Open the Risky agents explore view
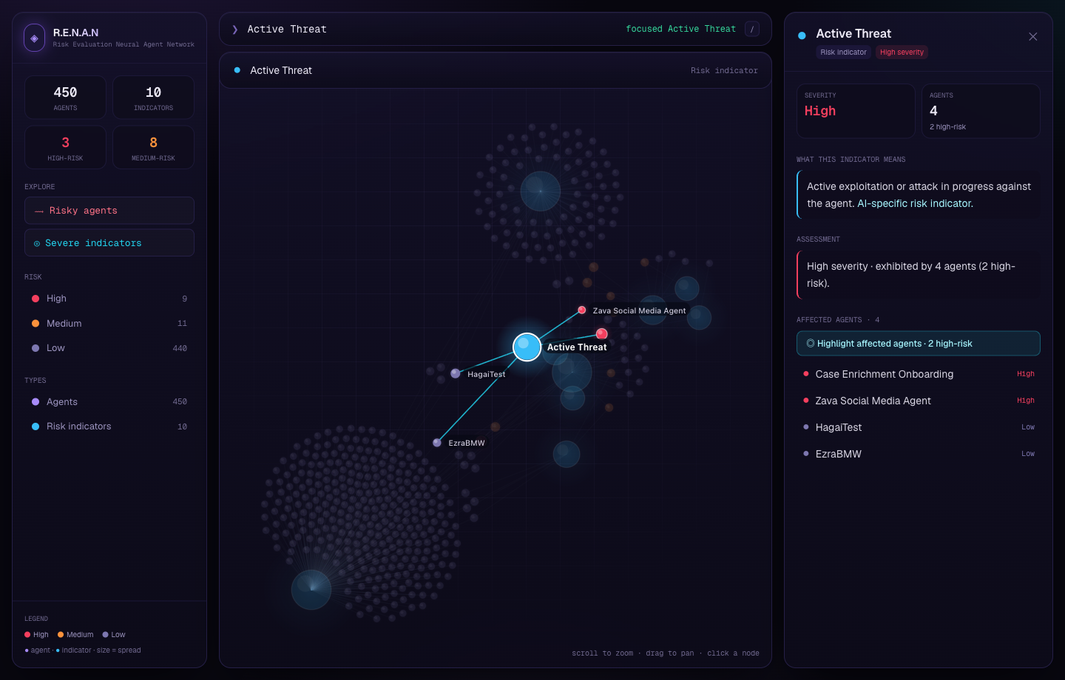This screenshot has width=1065, height=680. 109,211
